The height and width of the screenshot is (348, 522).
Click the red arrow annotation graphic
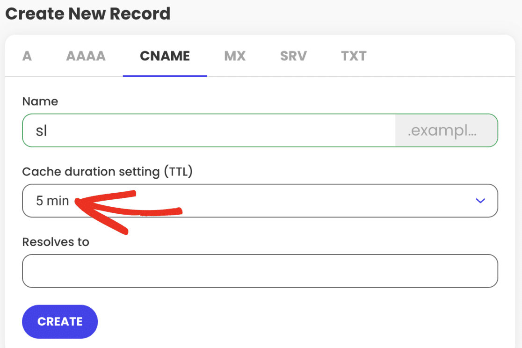(x=128, y=212)
